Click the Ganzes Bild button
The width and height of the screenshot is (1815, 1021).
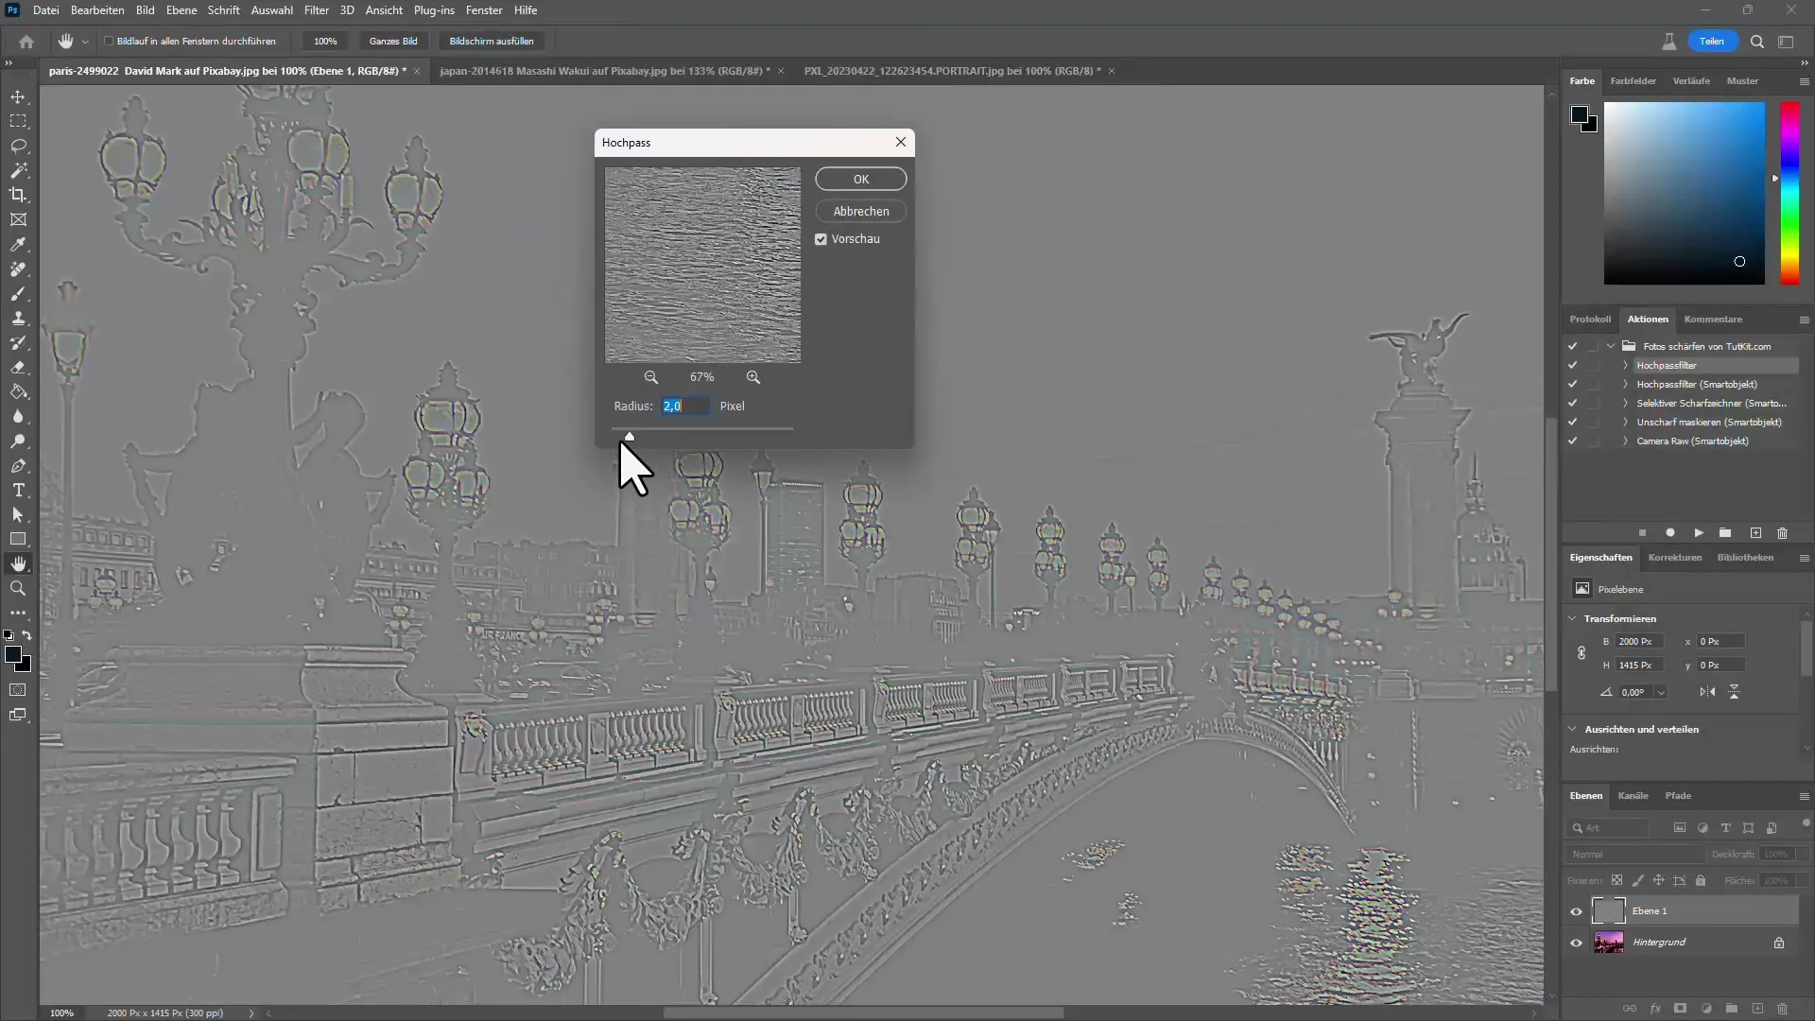click(393, 42)
